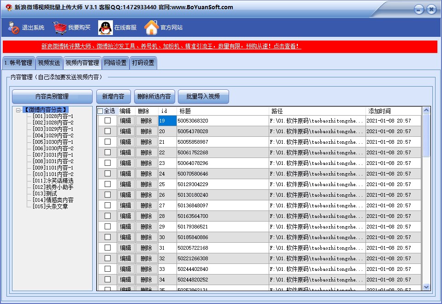Click the id column header

167,111
